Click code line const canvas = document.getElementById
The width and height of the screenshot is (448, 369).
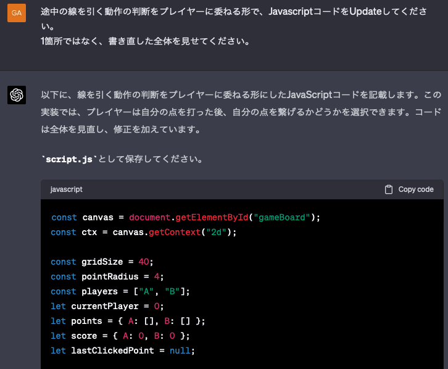[x=186, y=217]
